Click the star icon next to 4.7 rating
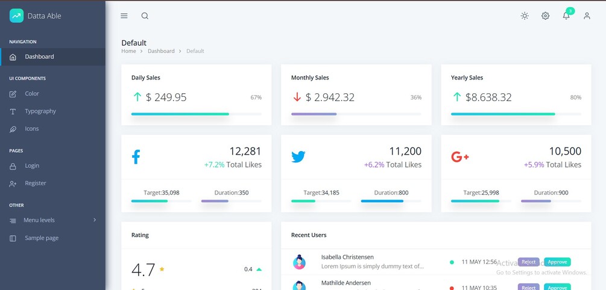 pyautogui.click(x=162, y=269)
